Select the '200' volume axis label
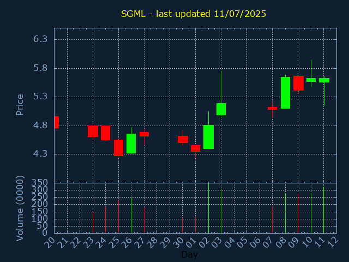Image resolution: width=349 pixels, height=262 pixels. point(40,204)
